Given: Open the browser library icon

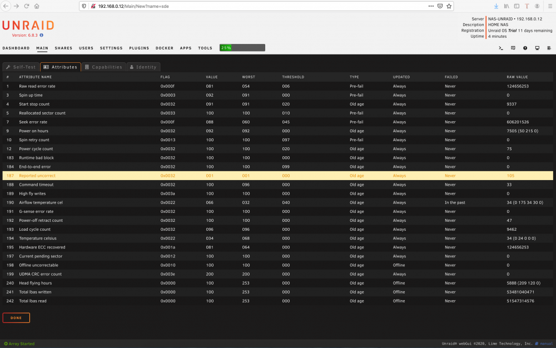Looking at the screenshot, I should click(x=507, y=6).
